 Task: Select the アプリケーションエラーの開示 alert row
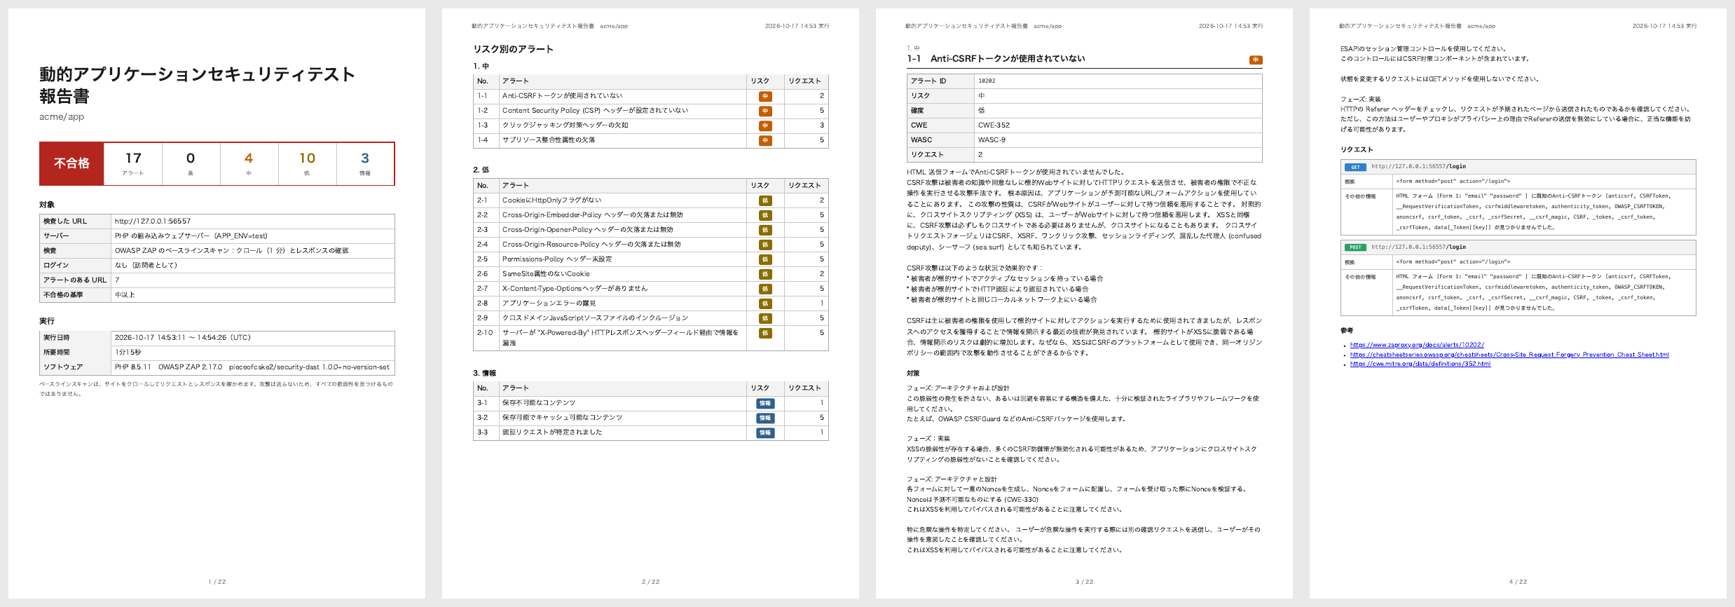(x=651, y=303)
